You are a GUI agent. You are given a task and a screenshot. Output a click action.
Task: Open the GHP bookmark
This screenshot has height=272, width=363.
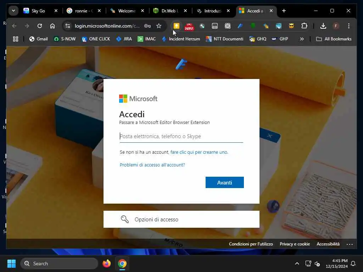tap(280, 39)
